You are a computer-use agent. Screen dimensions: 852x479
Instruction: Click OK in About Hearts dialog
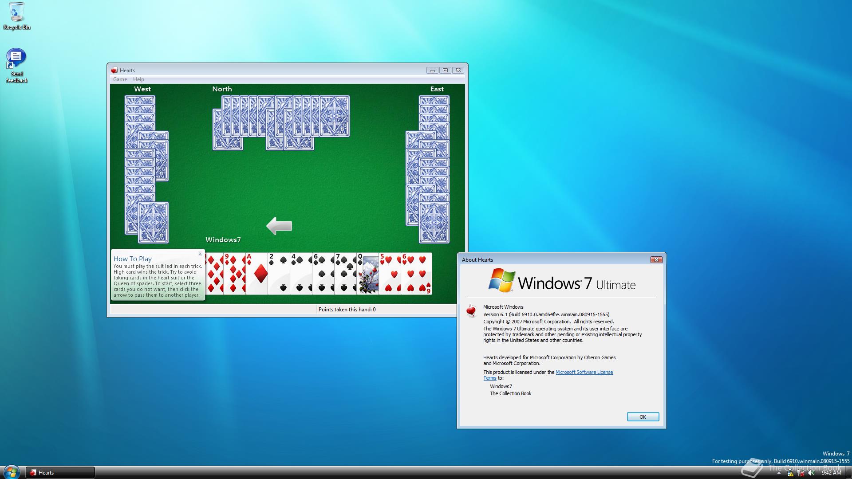(x=643, y=417)
